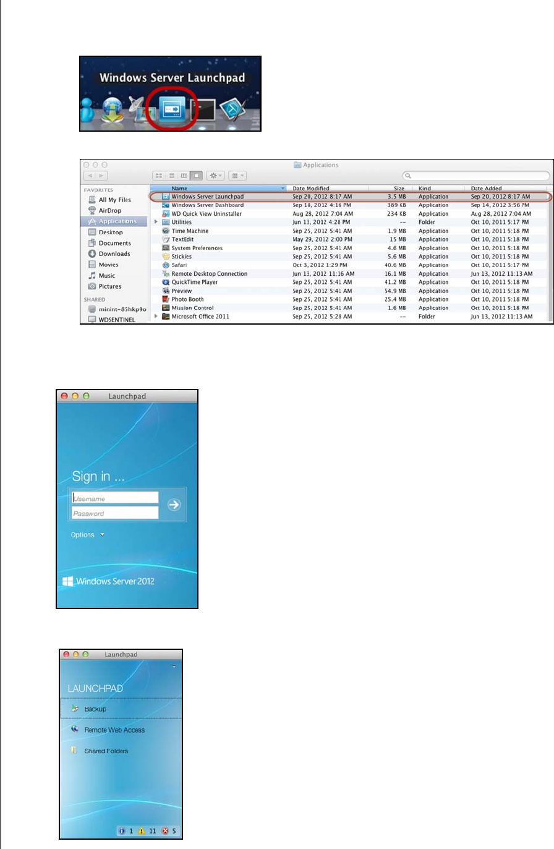
Task: Expand Options in the sign-in window
Action: coord(87,535)
